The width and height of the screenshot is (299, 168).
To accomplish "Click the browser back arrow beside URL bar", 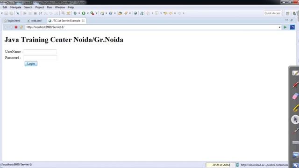I will [6, 27].
